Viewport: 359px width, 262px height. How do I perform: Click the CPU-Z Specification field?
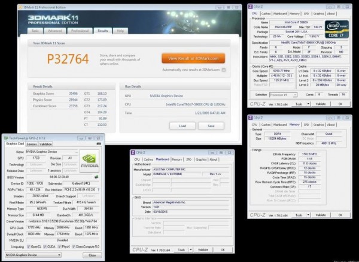(x=309, y=43)
